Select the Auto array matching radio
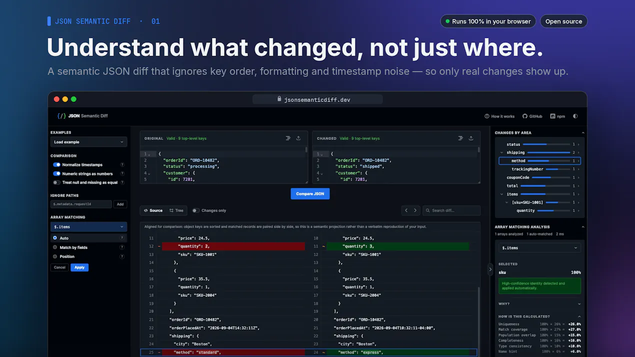The width and height of the screenshot is (635, 357). click(x=55, y=238)
